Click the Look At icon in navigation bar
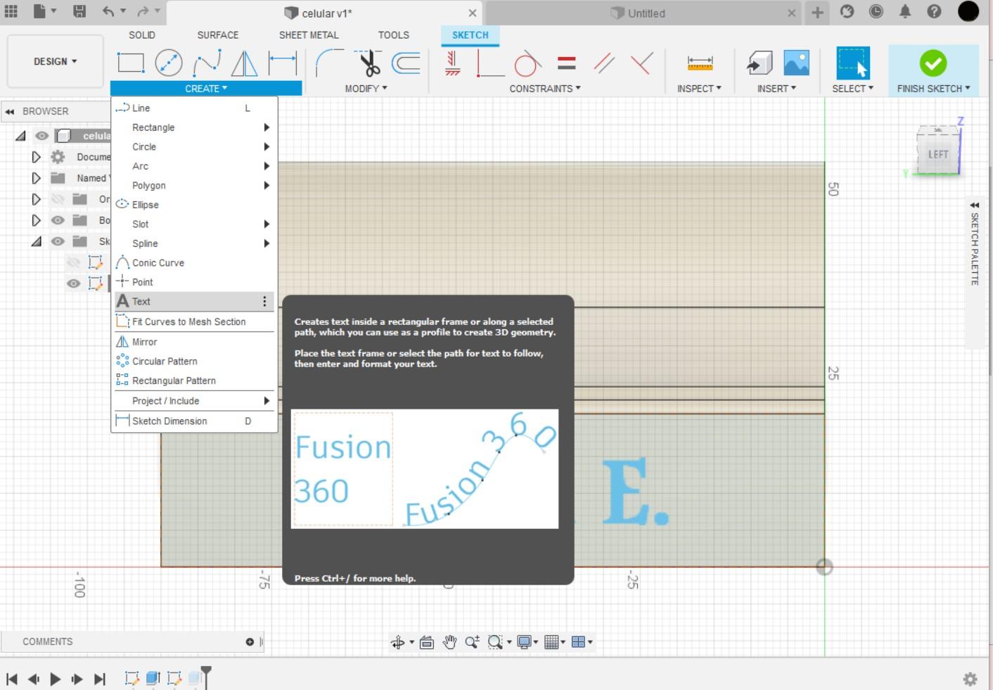 click(426, 641)
